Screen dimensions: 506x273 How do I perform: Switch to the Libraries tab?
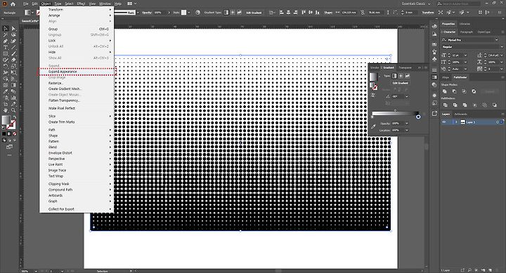(465, 24)
